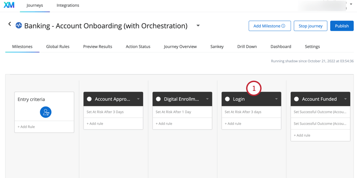Screen dimensions: 357x178
Task: Click the white circle on Login milestone
Action: (227, 99)
